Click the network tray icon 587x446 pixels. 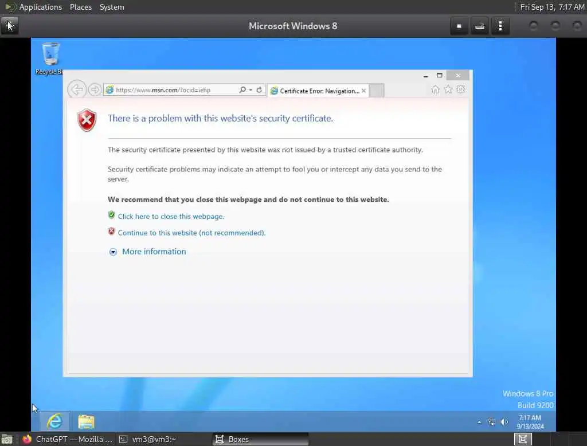click(x=491, y=422)
